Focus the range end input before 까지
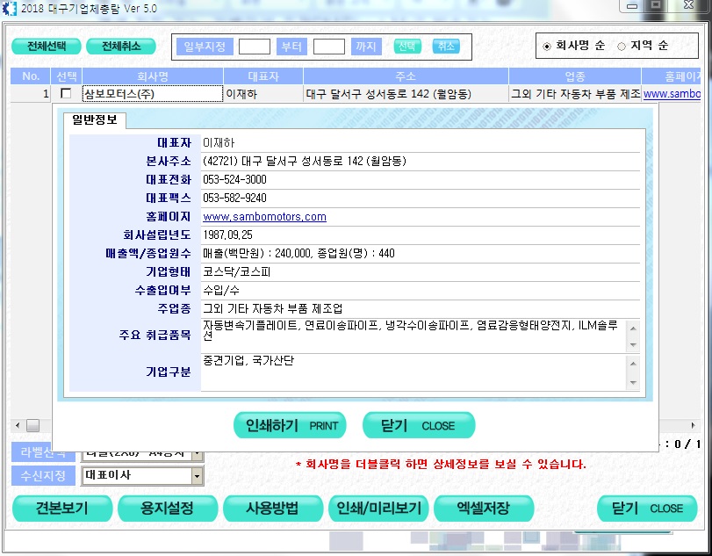 tap(328, 47)
